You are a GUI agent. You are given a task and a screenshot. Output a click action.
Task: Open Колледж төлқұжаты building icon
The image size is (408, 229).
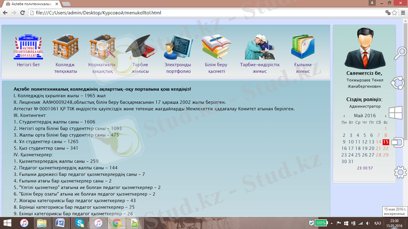click(65, 47)
